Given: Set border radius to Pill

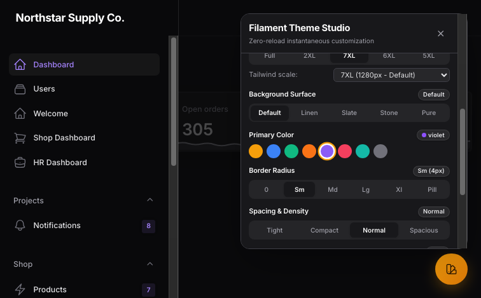Looking at the screenshot, I should (x=432, y=189).
